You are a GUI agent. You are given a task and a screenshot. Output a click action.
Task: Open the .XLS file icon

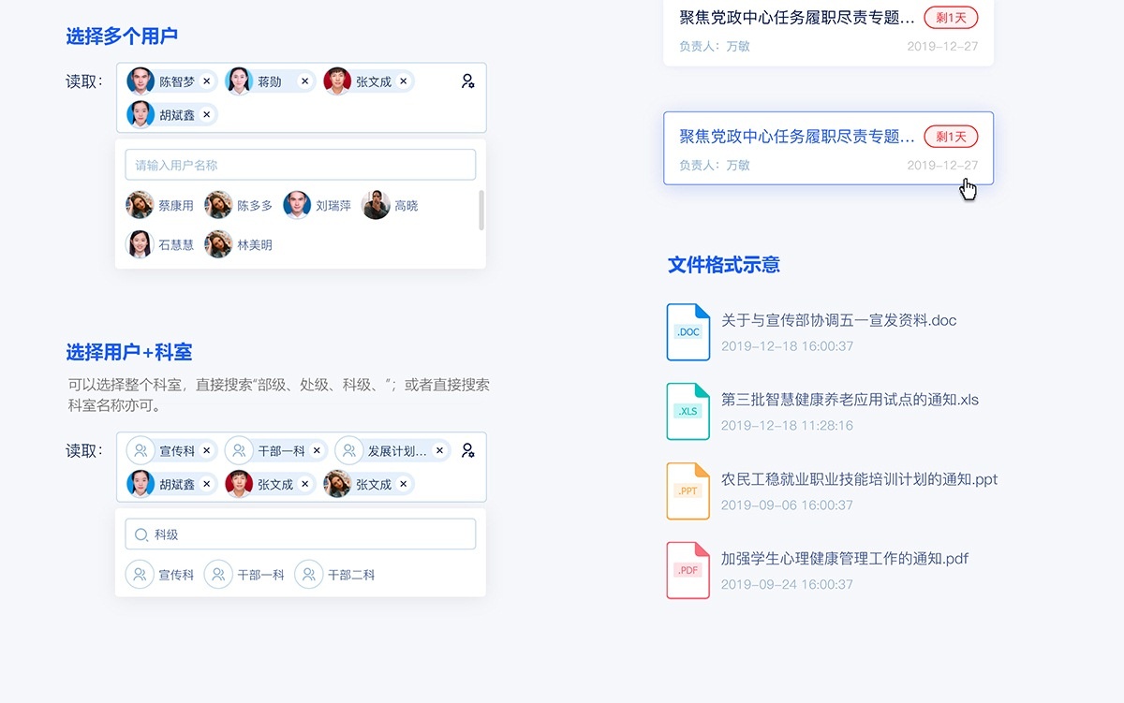pos(688,411)
